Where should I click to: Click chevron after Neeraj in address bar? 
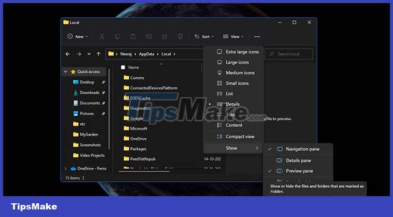(x=135, y=54)
